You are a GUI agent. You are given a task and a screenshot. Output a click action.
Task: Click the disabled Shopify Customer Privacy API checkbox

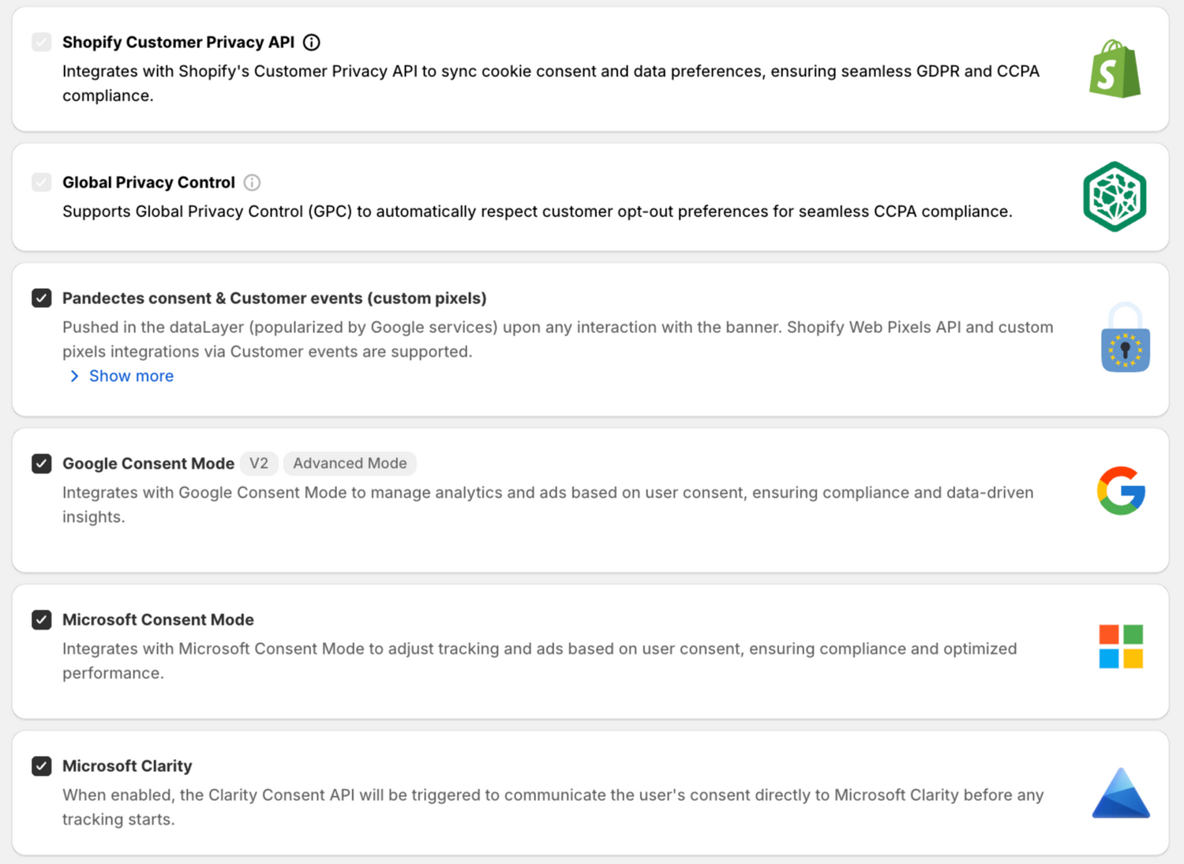pos(42,42)
